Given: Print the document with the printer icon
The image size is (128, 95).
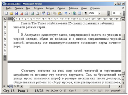Looking at the screenshot, I should 33,13.
